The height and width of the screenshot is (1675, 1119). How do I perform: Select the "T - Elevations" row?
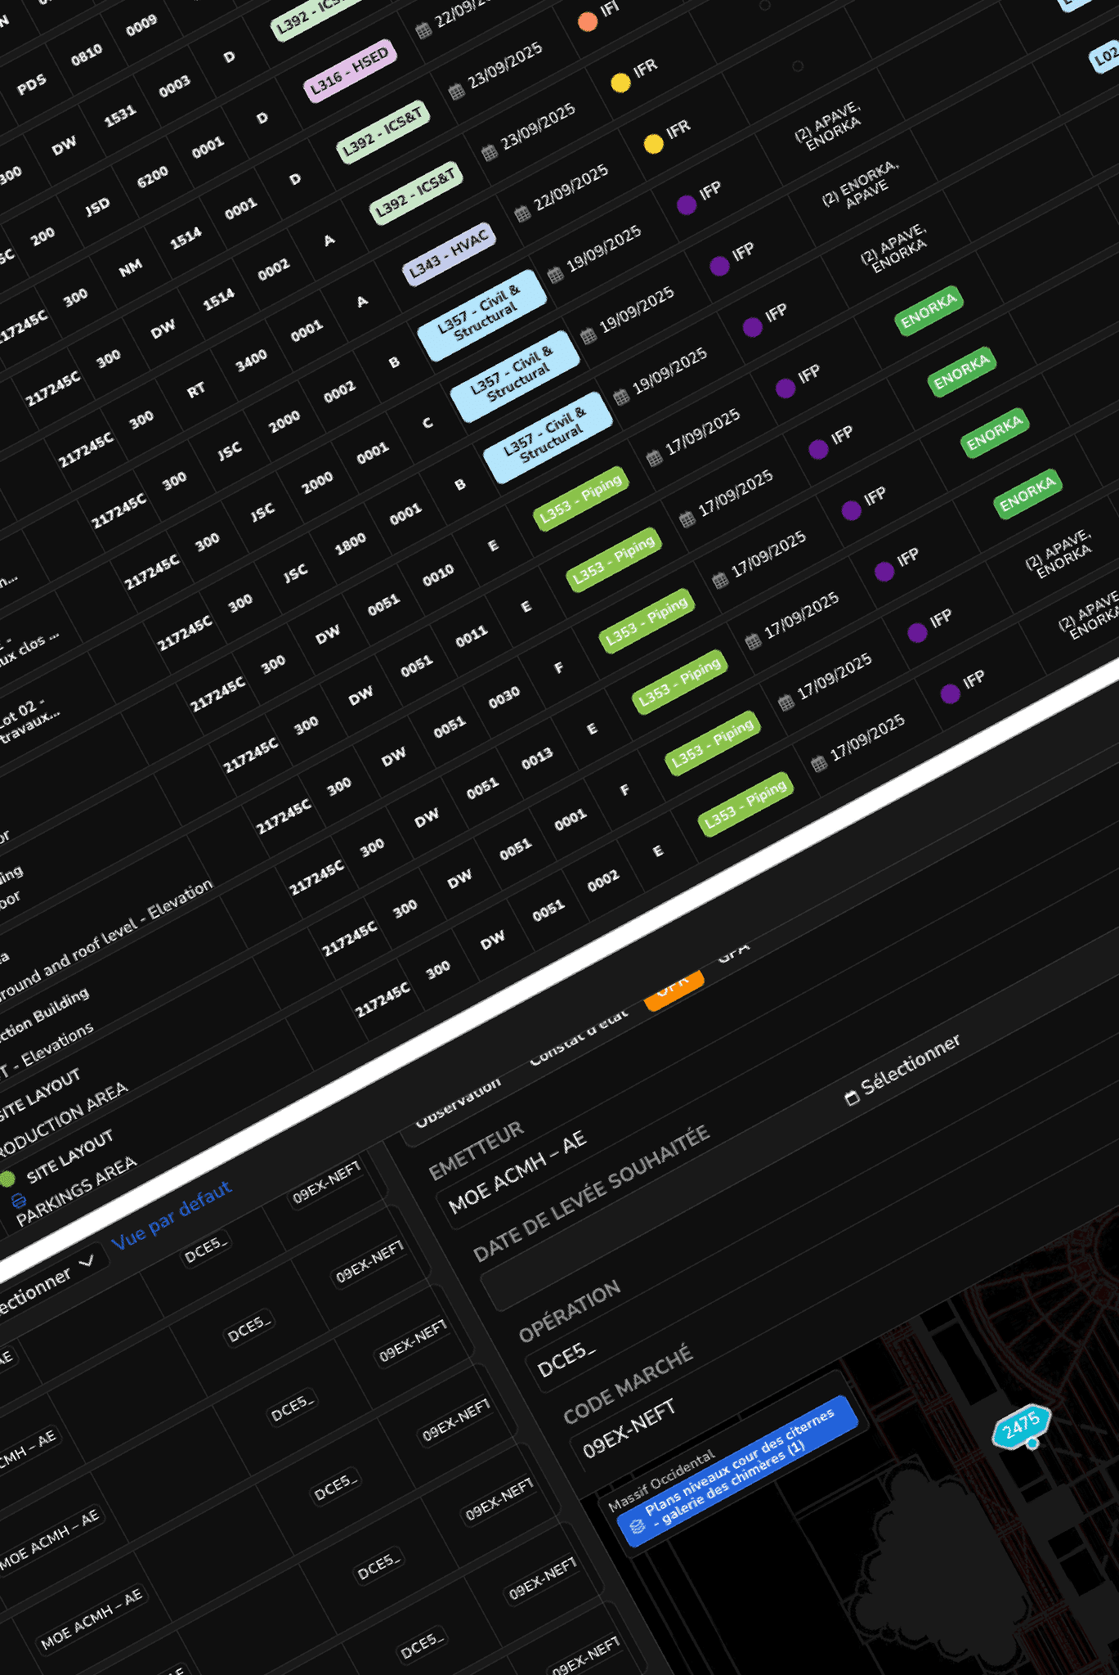click(47, 1052)
